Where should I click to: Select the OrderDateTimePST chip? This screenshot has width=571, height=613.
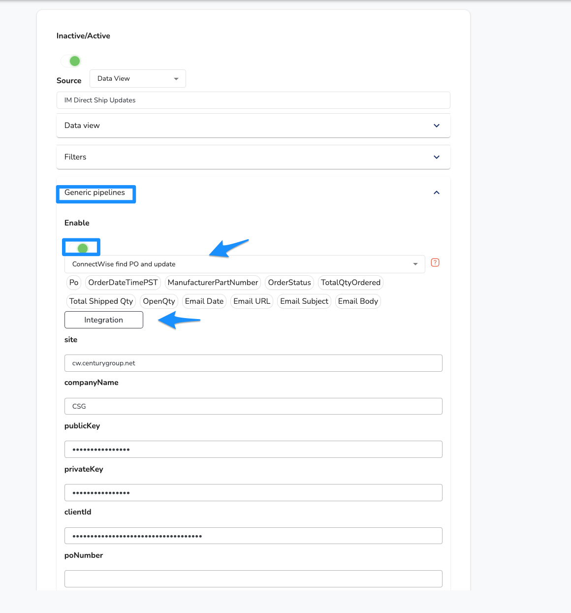tap(123, 283)
